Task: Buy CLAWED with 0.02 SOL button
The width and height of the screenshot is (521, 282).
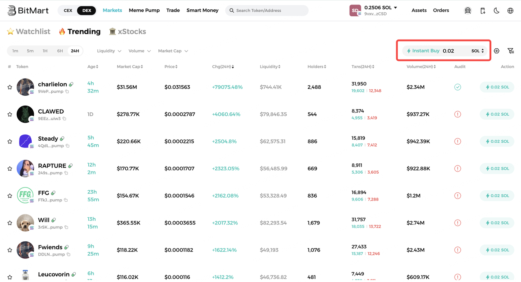Action: pyautogui.click(x=497, y=114)
